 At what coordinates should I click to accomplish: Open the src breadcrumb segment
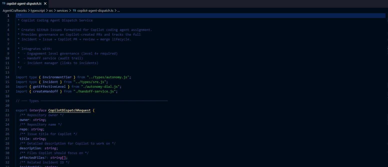(x=51, y=11)
